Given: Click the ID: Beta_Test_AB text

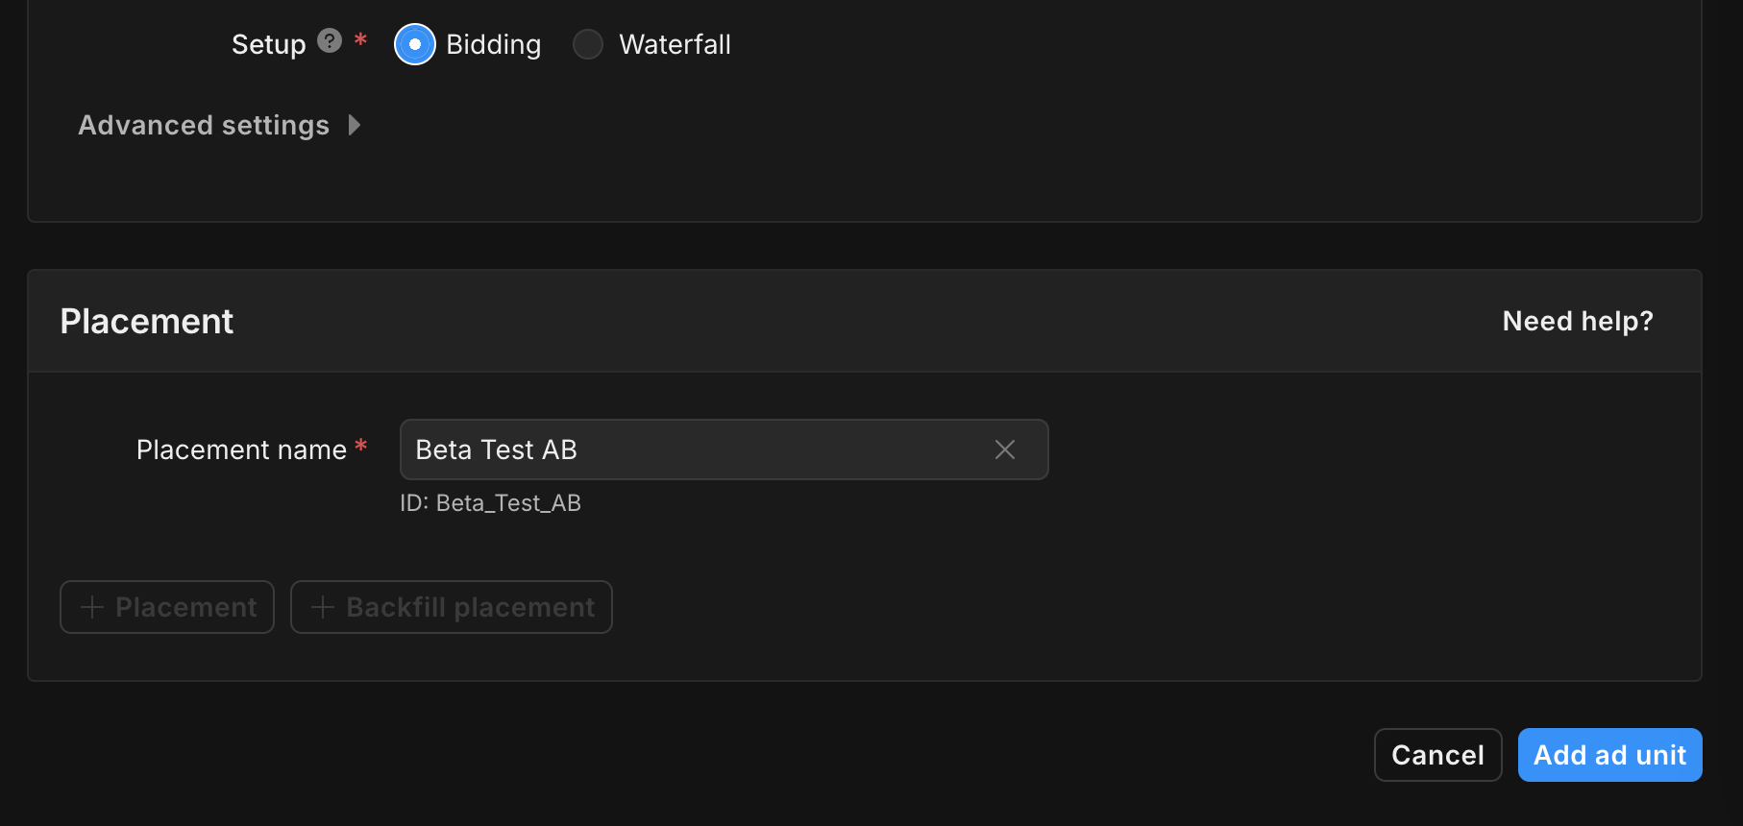Looking at the screenshot, I should pos(490,503).
